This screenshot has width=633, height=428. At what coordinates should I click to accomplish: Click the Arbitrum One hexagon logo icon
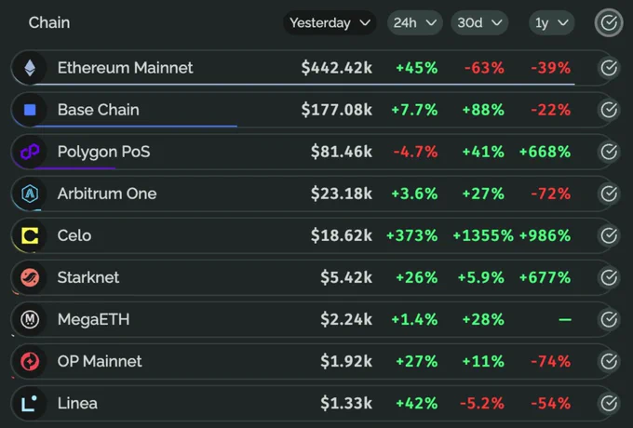point(30,194)
